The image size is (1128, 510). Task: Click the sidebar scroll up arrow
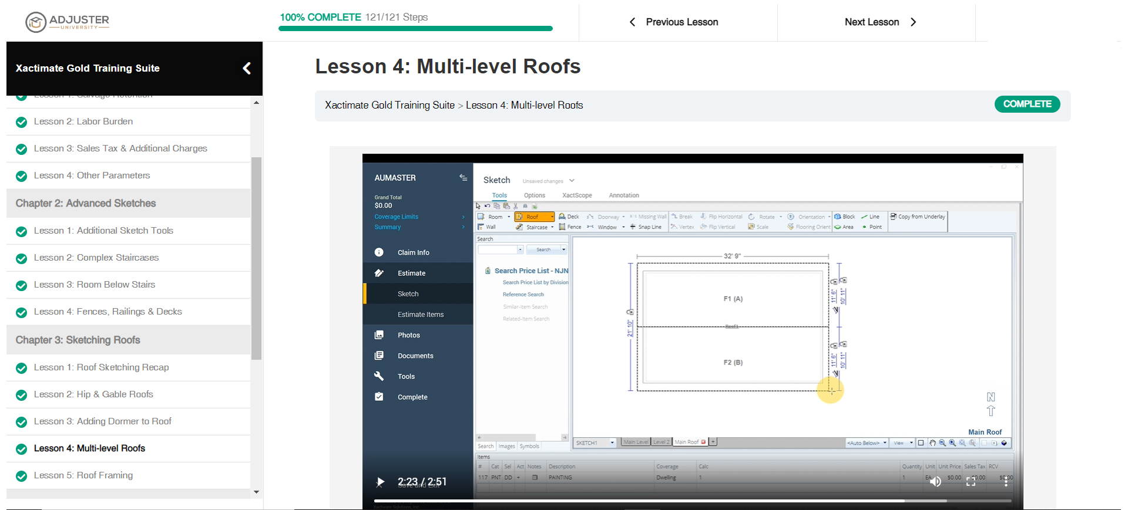click(256, 103)
